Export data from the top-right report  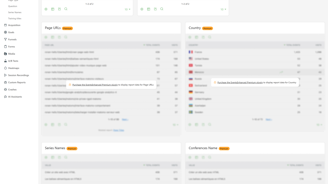point(155,9)
